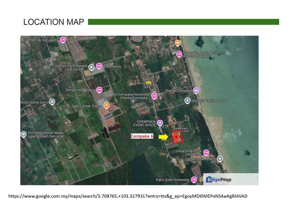Click the Taman Sg. Soi Jaya 2 lodging pin

[x=63, y=40]
